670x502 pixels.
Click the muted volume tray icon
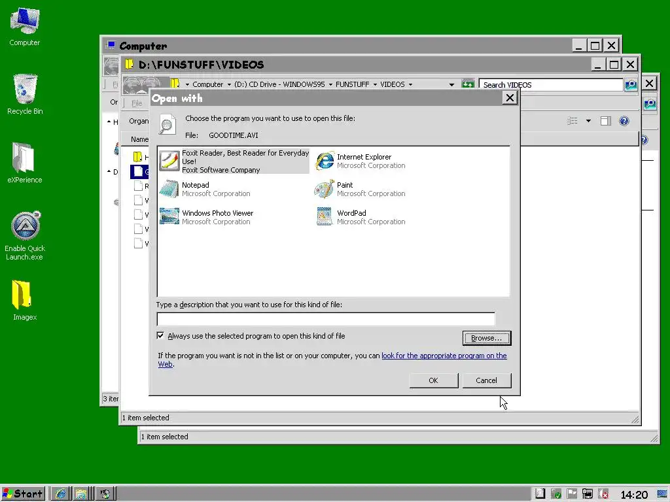pos(603,494)
